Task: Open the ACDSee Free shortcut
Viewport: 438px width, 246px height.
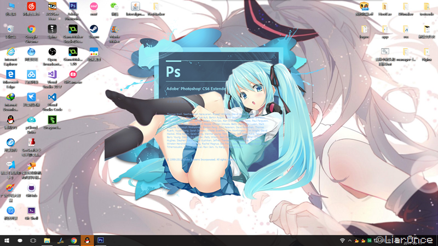Action: tap(52, 6)
